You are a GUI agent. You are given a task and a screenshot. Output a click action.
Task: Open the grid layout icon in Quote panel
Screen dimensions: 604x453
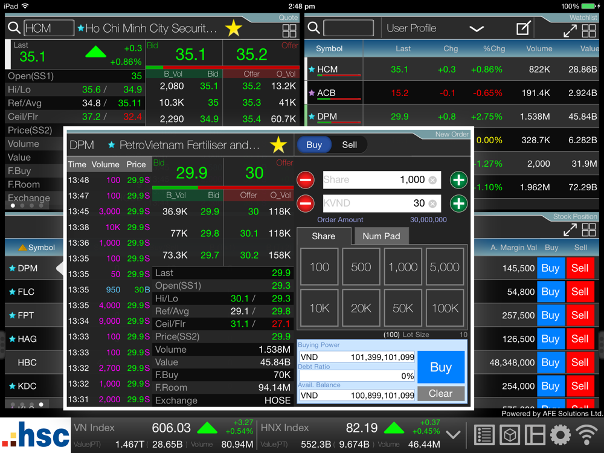pos(289,31)
